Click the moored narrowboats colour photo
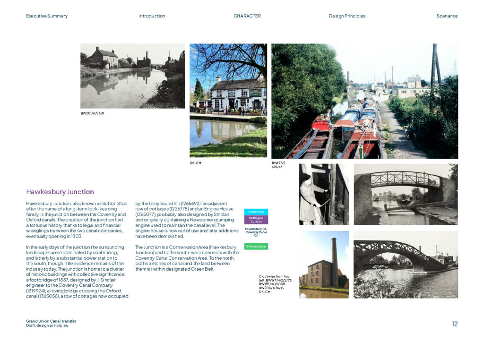 [x=364, y=101]
